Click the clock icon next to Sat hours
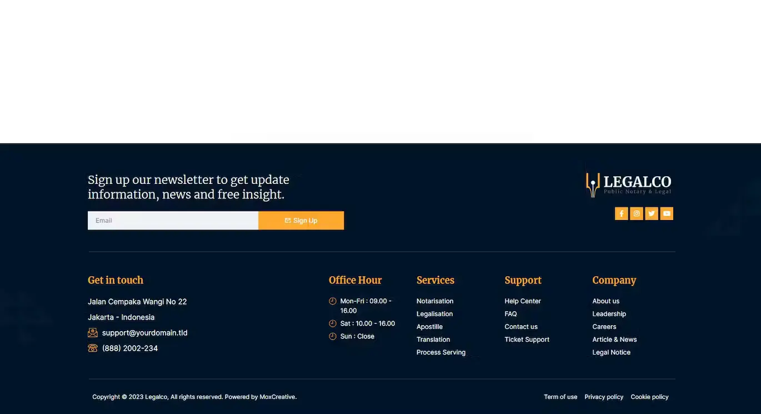Viewport: 761px width, 414px height. coord(333,323)
